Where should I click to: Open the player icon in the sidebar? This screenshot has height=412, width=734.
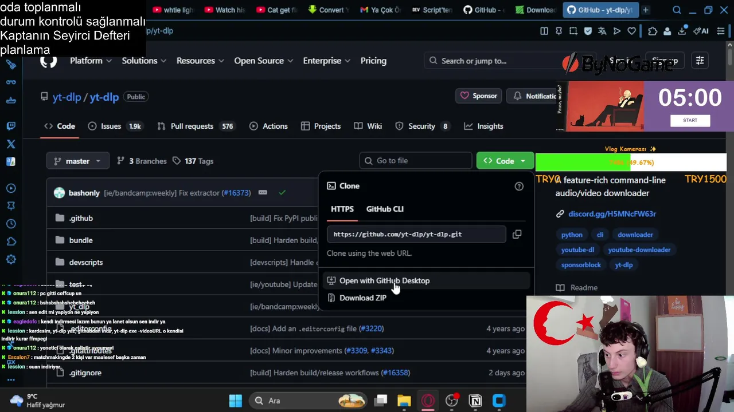[x=11, y=188]
